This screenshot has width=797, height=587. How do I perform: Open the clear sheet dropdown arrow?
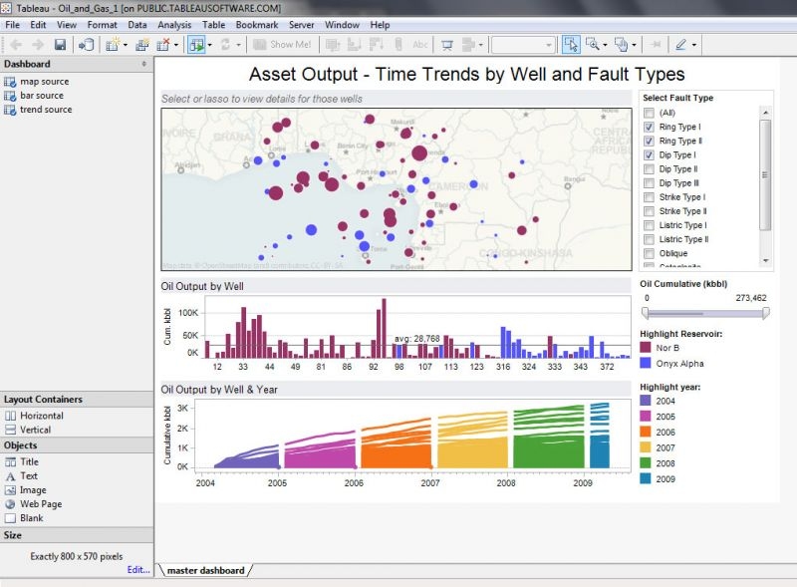pyautogui.click(x=177, y=45)
